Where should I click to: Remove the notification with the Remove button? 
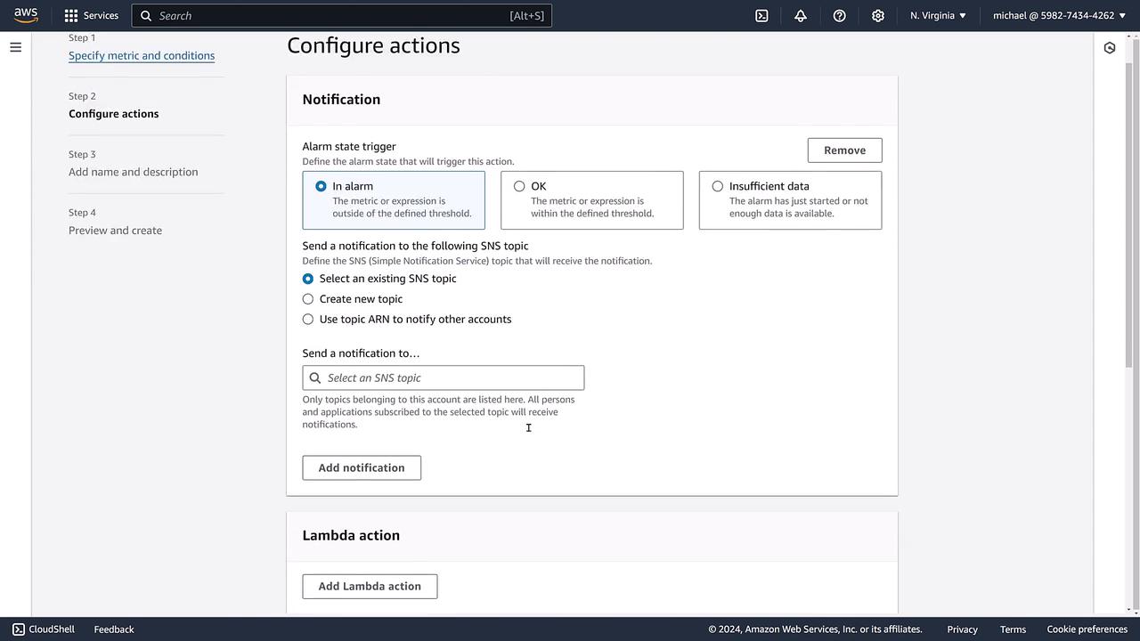tap(844, 150)
